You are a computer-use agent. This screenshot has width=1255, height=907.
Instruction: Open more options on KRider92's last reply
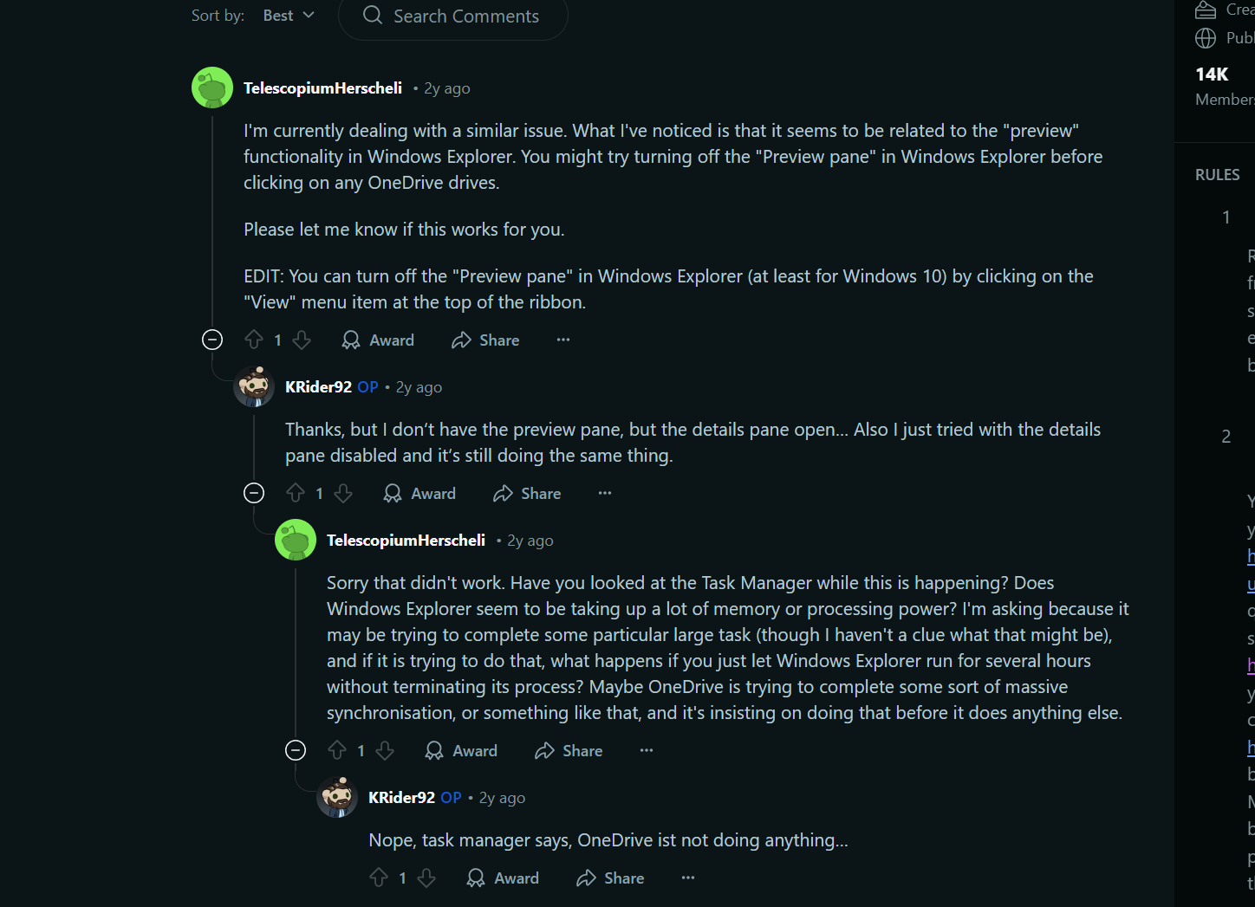click(x=688, y=878)
